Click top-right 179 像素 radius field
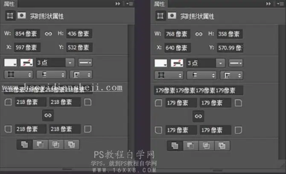The width and height of the screenshot is (286, 174). [x=216, y=103]
